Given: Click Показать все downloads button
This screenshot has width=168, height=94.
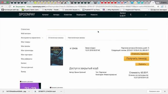Looking at the screenshot, I should click(154, 91).
